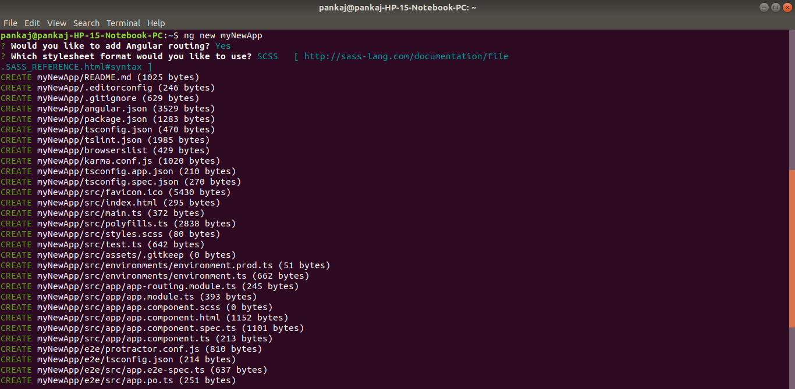The height and width of the screenshot is (389, 795).
Task: Click the myNewApp/.gitignore line
Action: click(100, 98)
